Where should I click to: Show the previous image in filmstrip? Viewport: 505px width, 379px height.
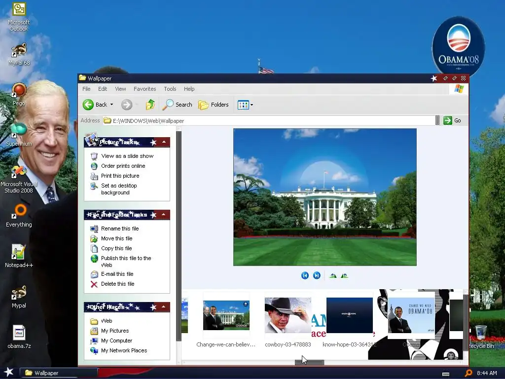[x=305, y=275]
